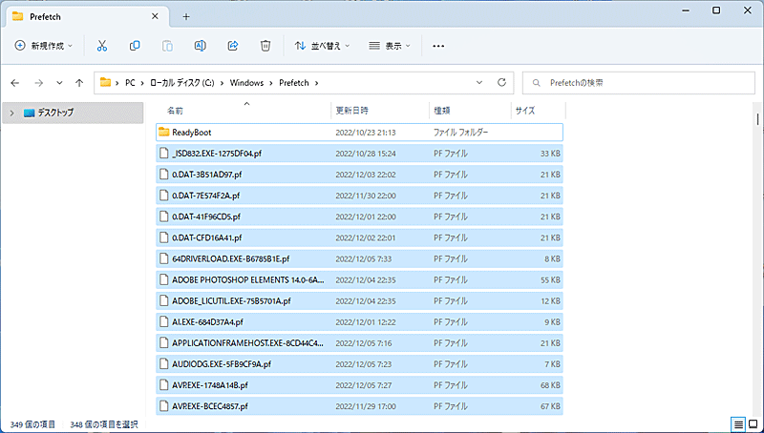The width and height of the screenshot is (764, 433).
Task: Click file icon of AUDIODG.EXE-5FB9CF9A.pf
Action: tap(164, 364)
